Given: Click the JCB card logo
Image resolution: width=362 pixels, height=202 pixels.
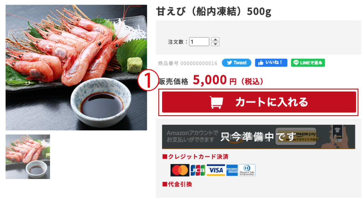Looking at the screenshot, I should pyautogui.click(x=198, y=170).
